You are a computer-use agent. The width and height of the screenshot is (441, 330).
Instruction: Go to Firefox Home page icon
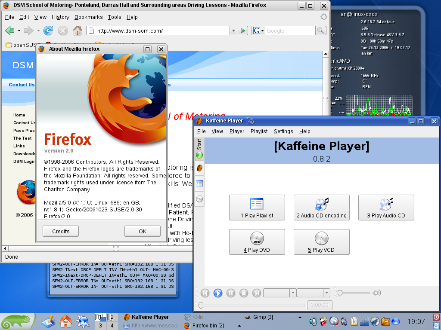(x=78, y=31)
